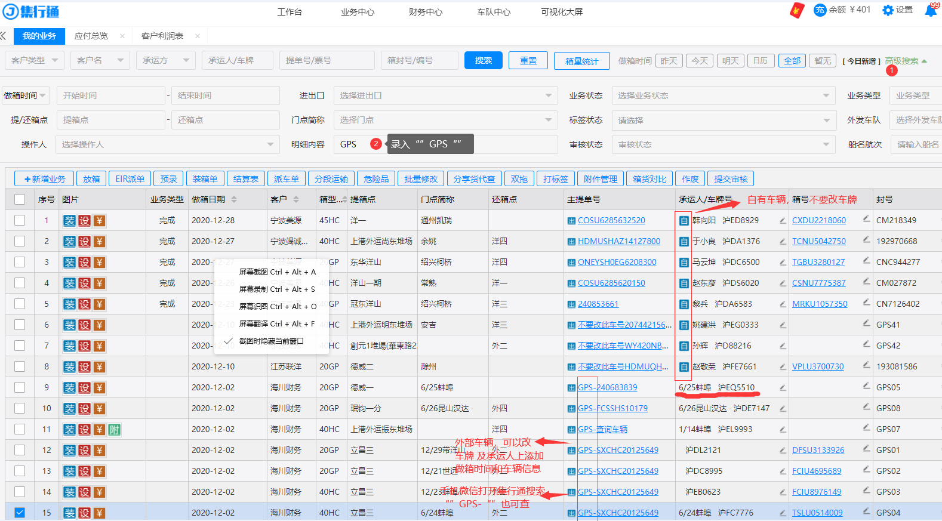Screen dimensions: 942x521
Task: Tick the checkbox for row 1
Action: (x=20, y=220)
